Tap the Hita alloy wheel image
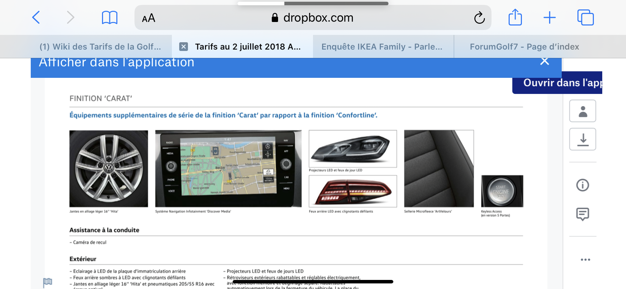The height and width of the screenshot is (289, 626). (x=109, y=169)
